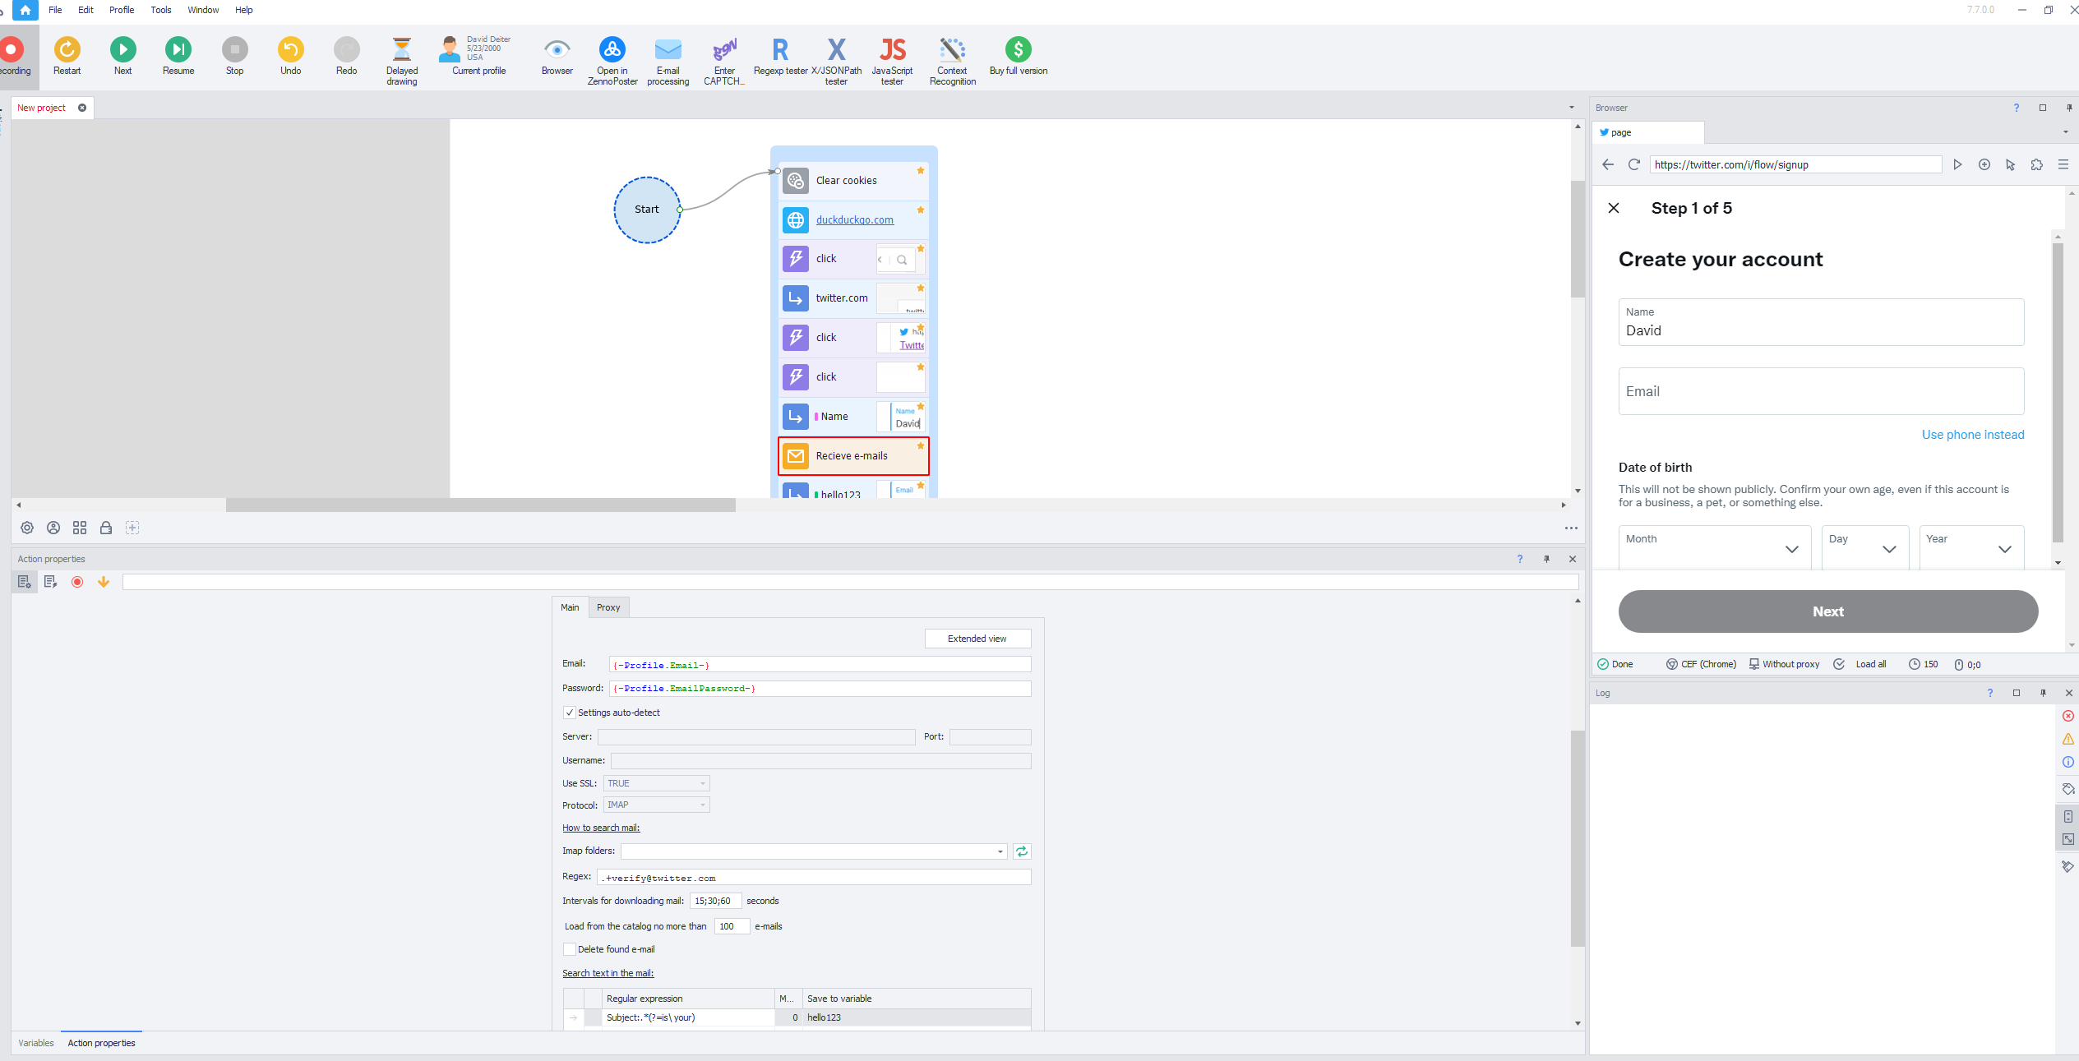The height and width of the screenshot is (1061, 2079).
Task: Select the Recieve e-mails action block
Action: tap(854, 456)
